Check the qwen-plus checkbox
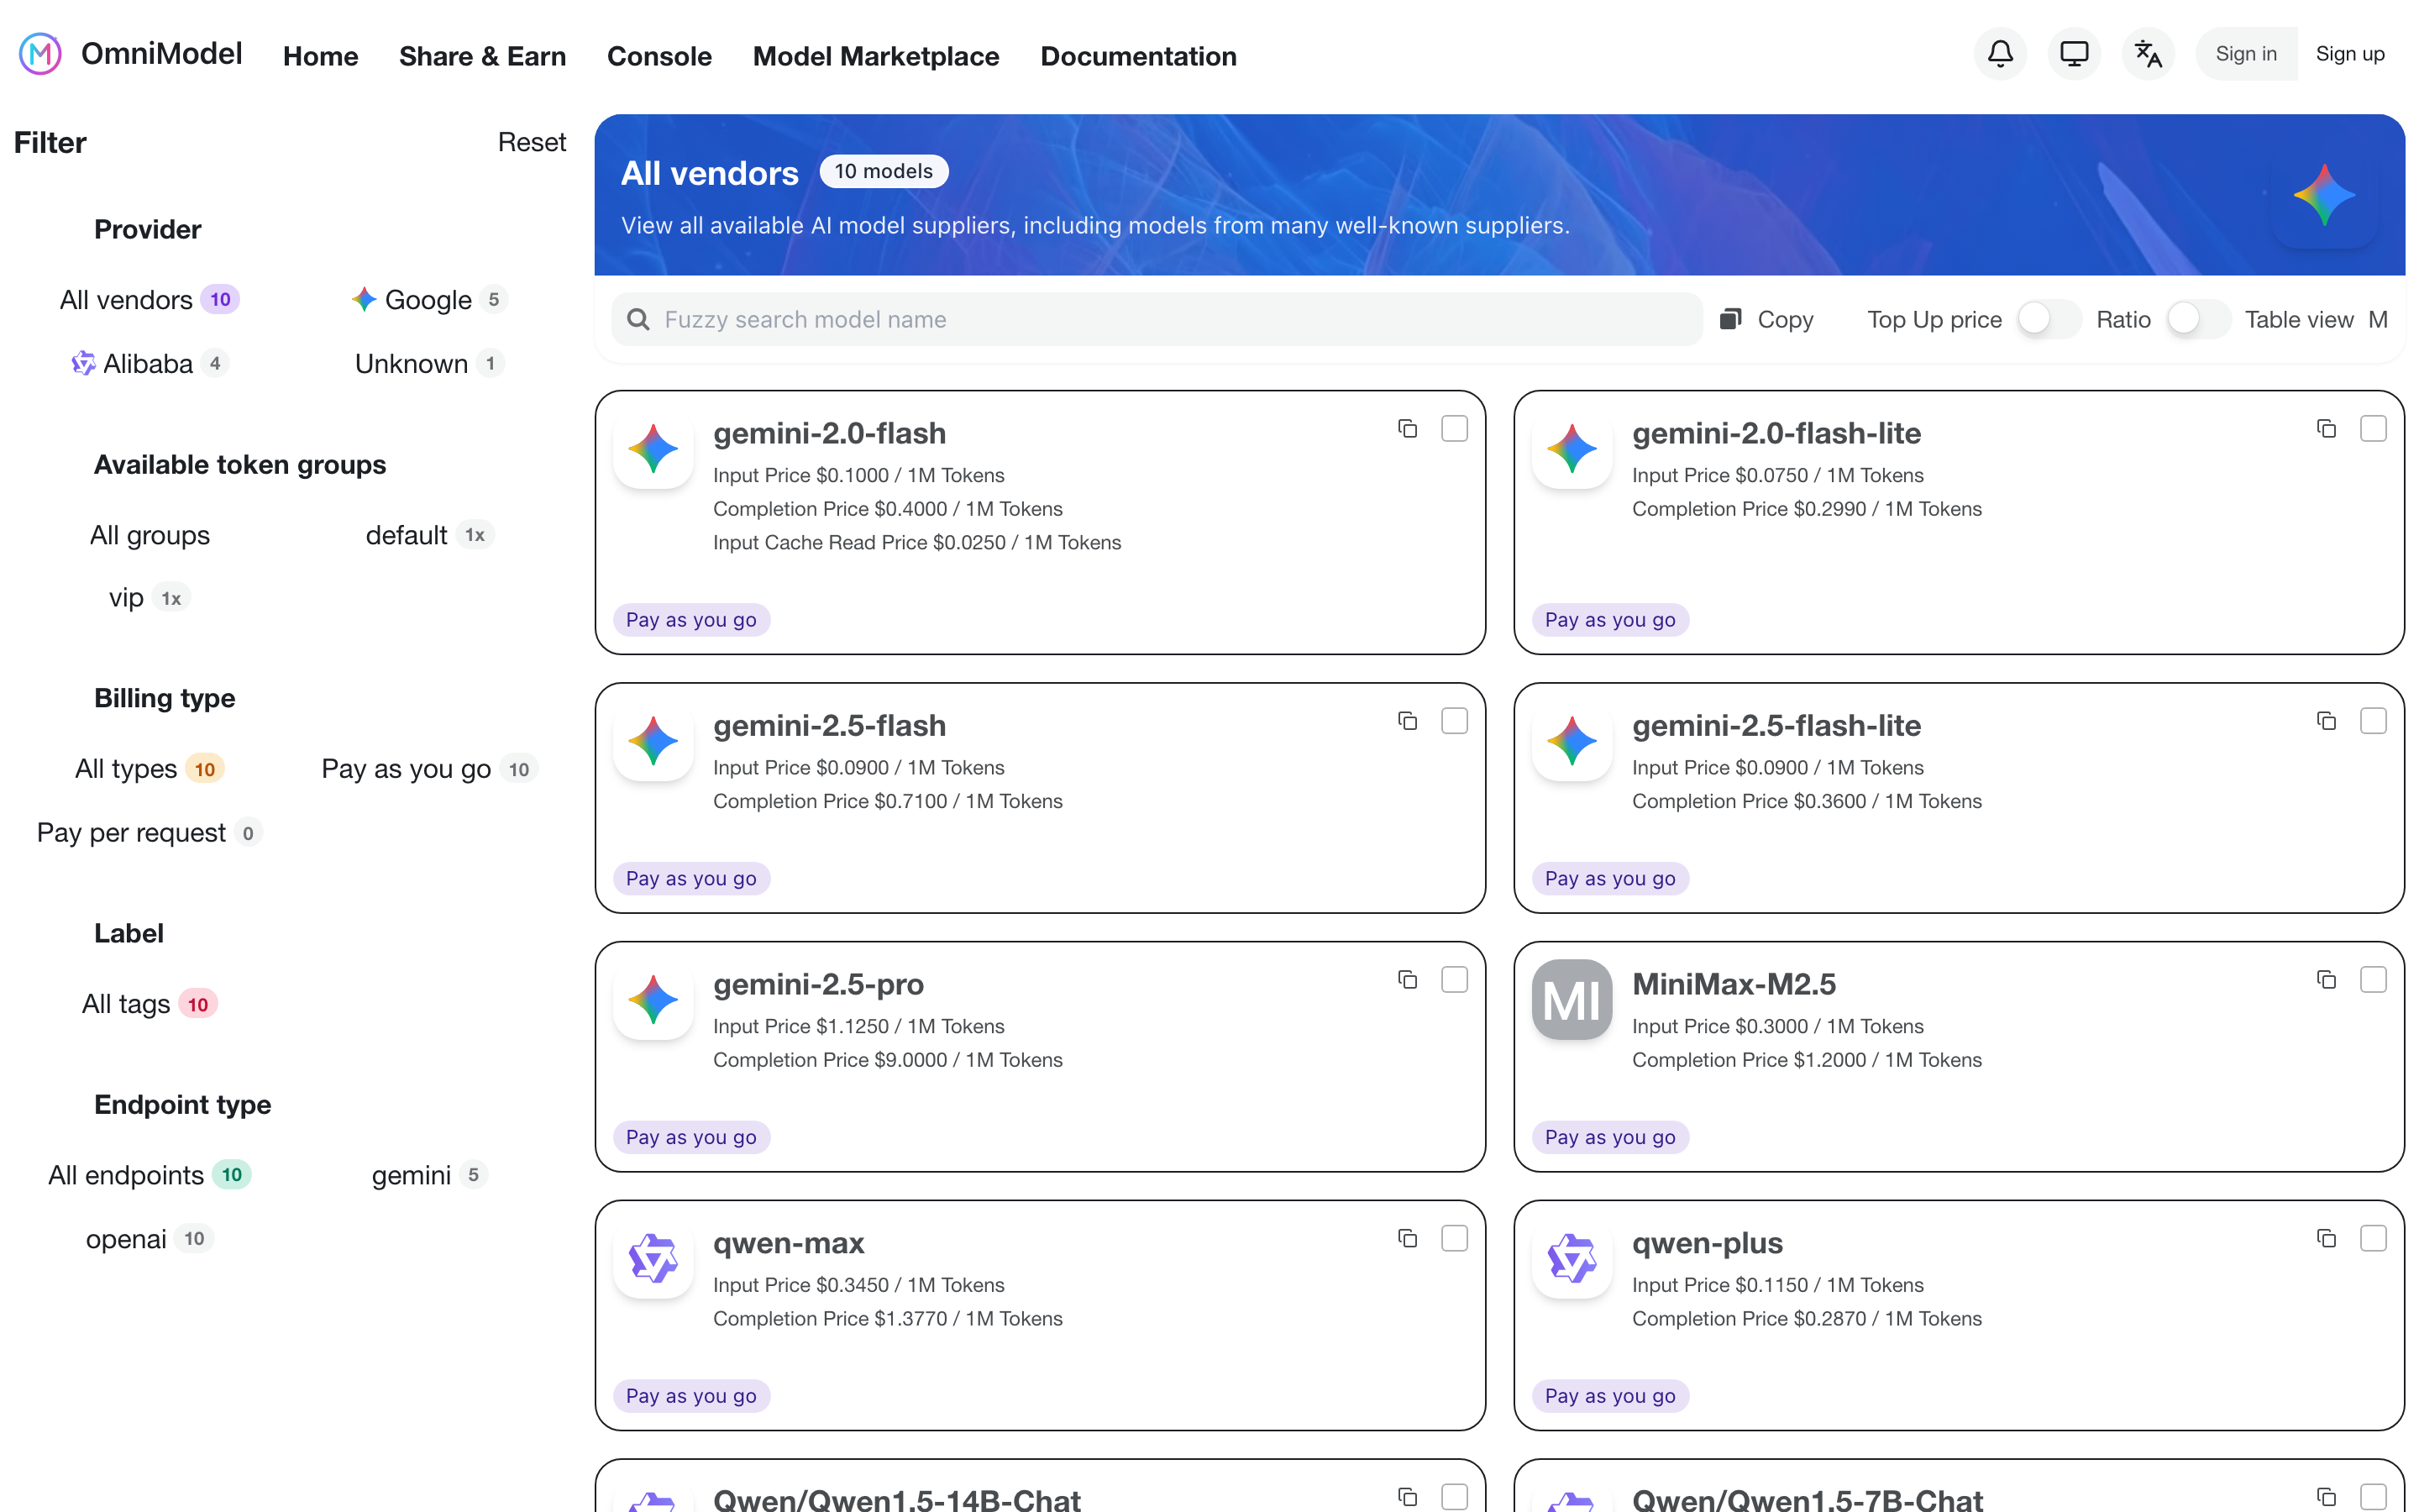This screenshot has height=1512, width=2419. [2373, 1239]
